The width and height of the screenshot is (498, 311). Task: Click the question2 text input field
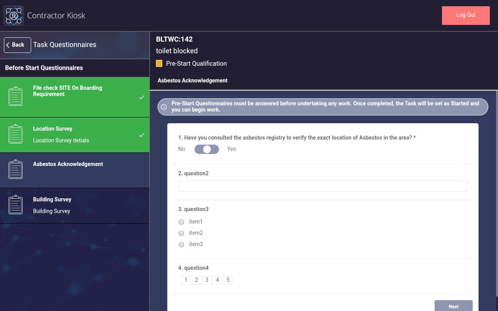pos(323,186)
